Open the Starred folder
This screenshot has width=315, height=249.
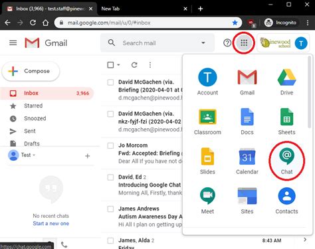coord(47,106)
